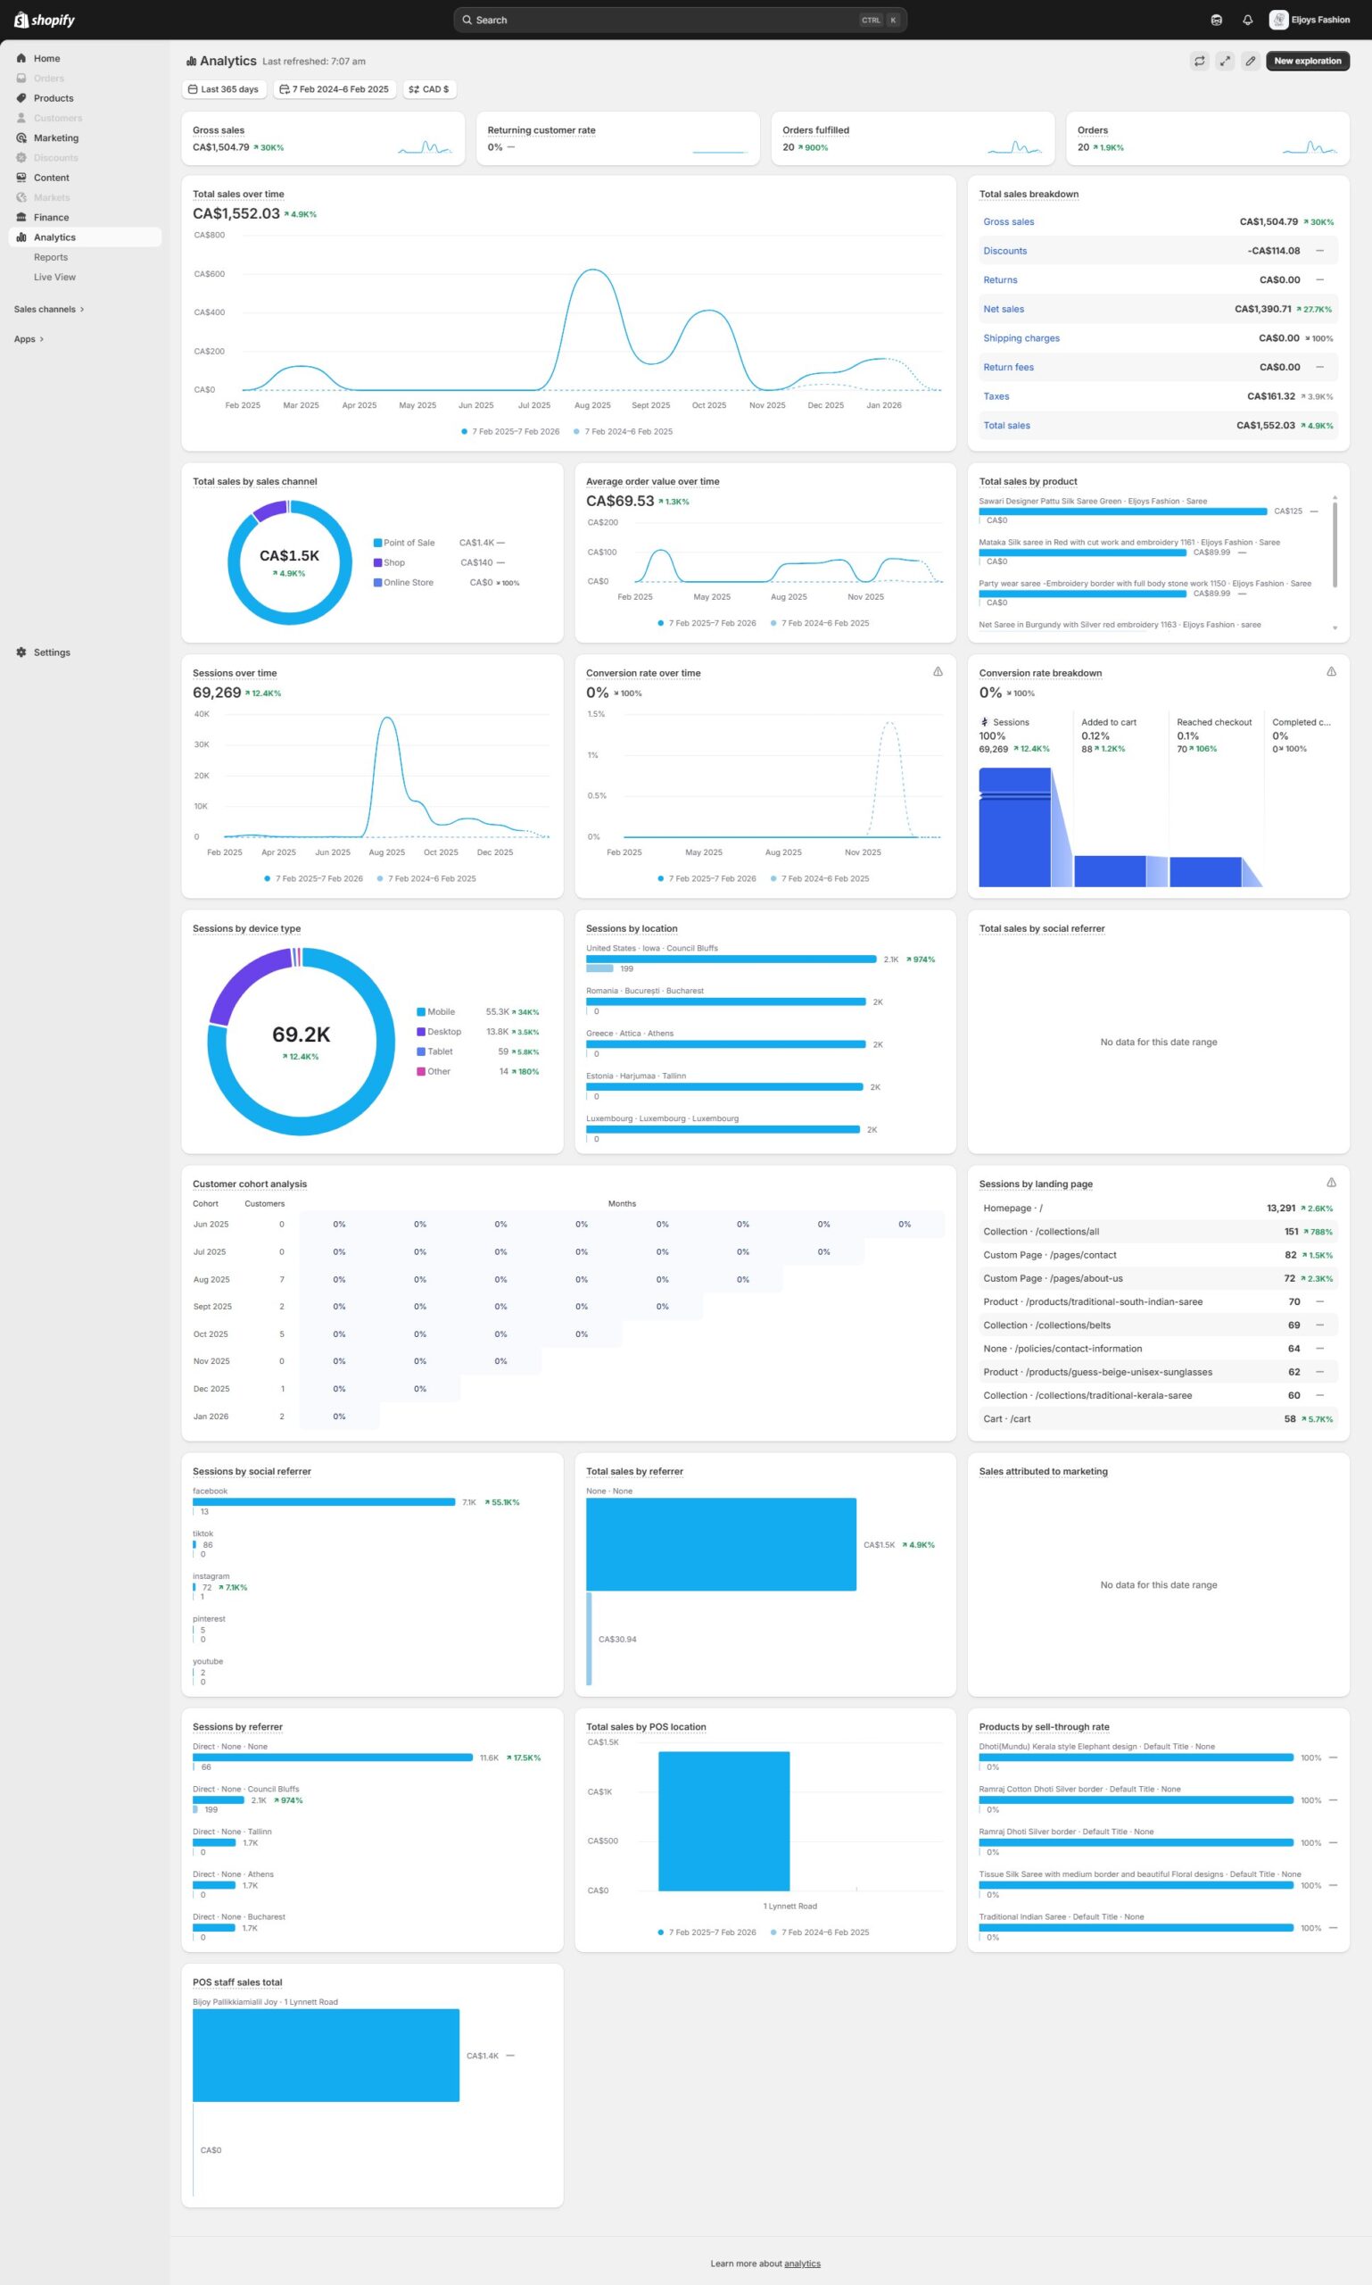This screenshot has height=2285, width=1372.
Task: Click warning icon on Sessions by landing page
Action: pos(1330,1183)
